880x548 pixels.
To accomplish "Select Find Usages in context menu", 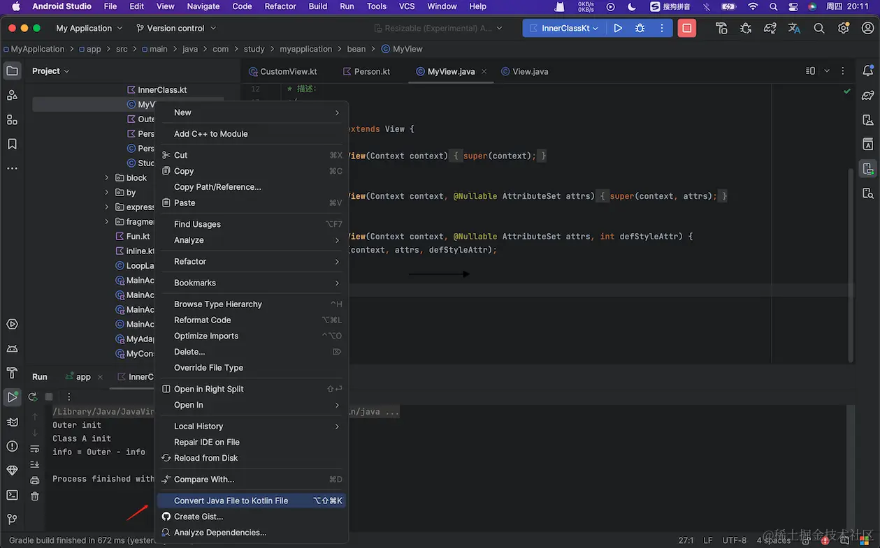I will [x=252, y=224].
